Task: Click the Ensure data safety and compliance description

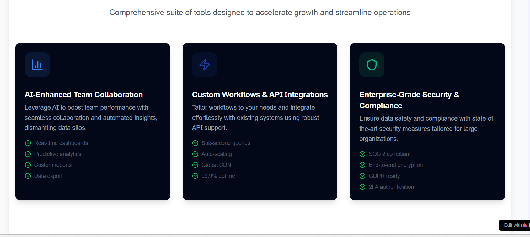Action: 427,129
